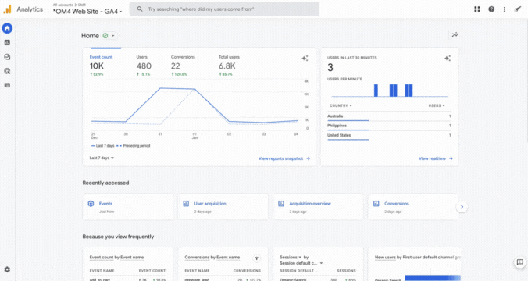Click the search magnifier icon
This screenshot has width=528, height=281.
[x=140, y=9]
